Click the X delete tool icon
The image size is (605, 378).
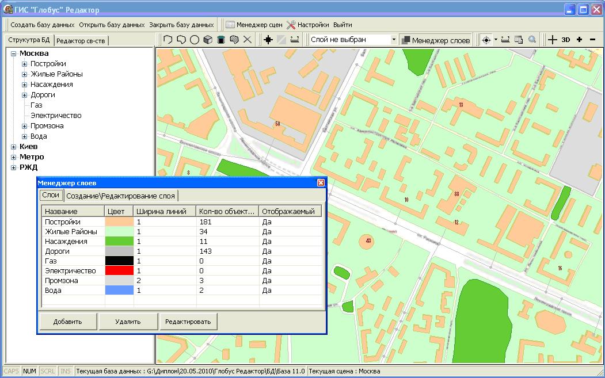pos(248,40)
